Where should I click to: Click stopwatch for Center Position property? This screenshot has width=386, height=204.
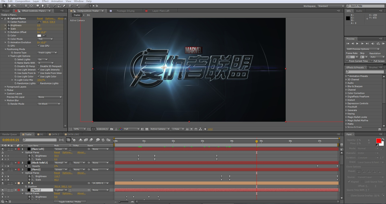point(9,22)
